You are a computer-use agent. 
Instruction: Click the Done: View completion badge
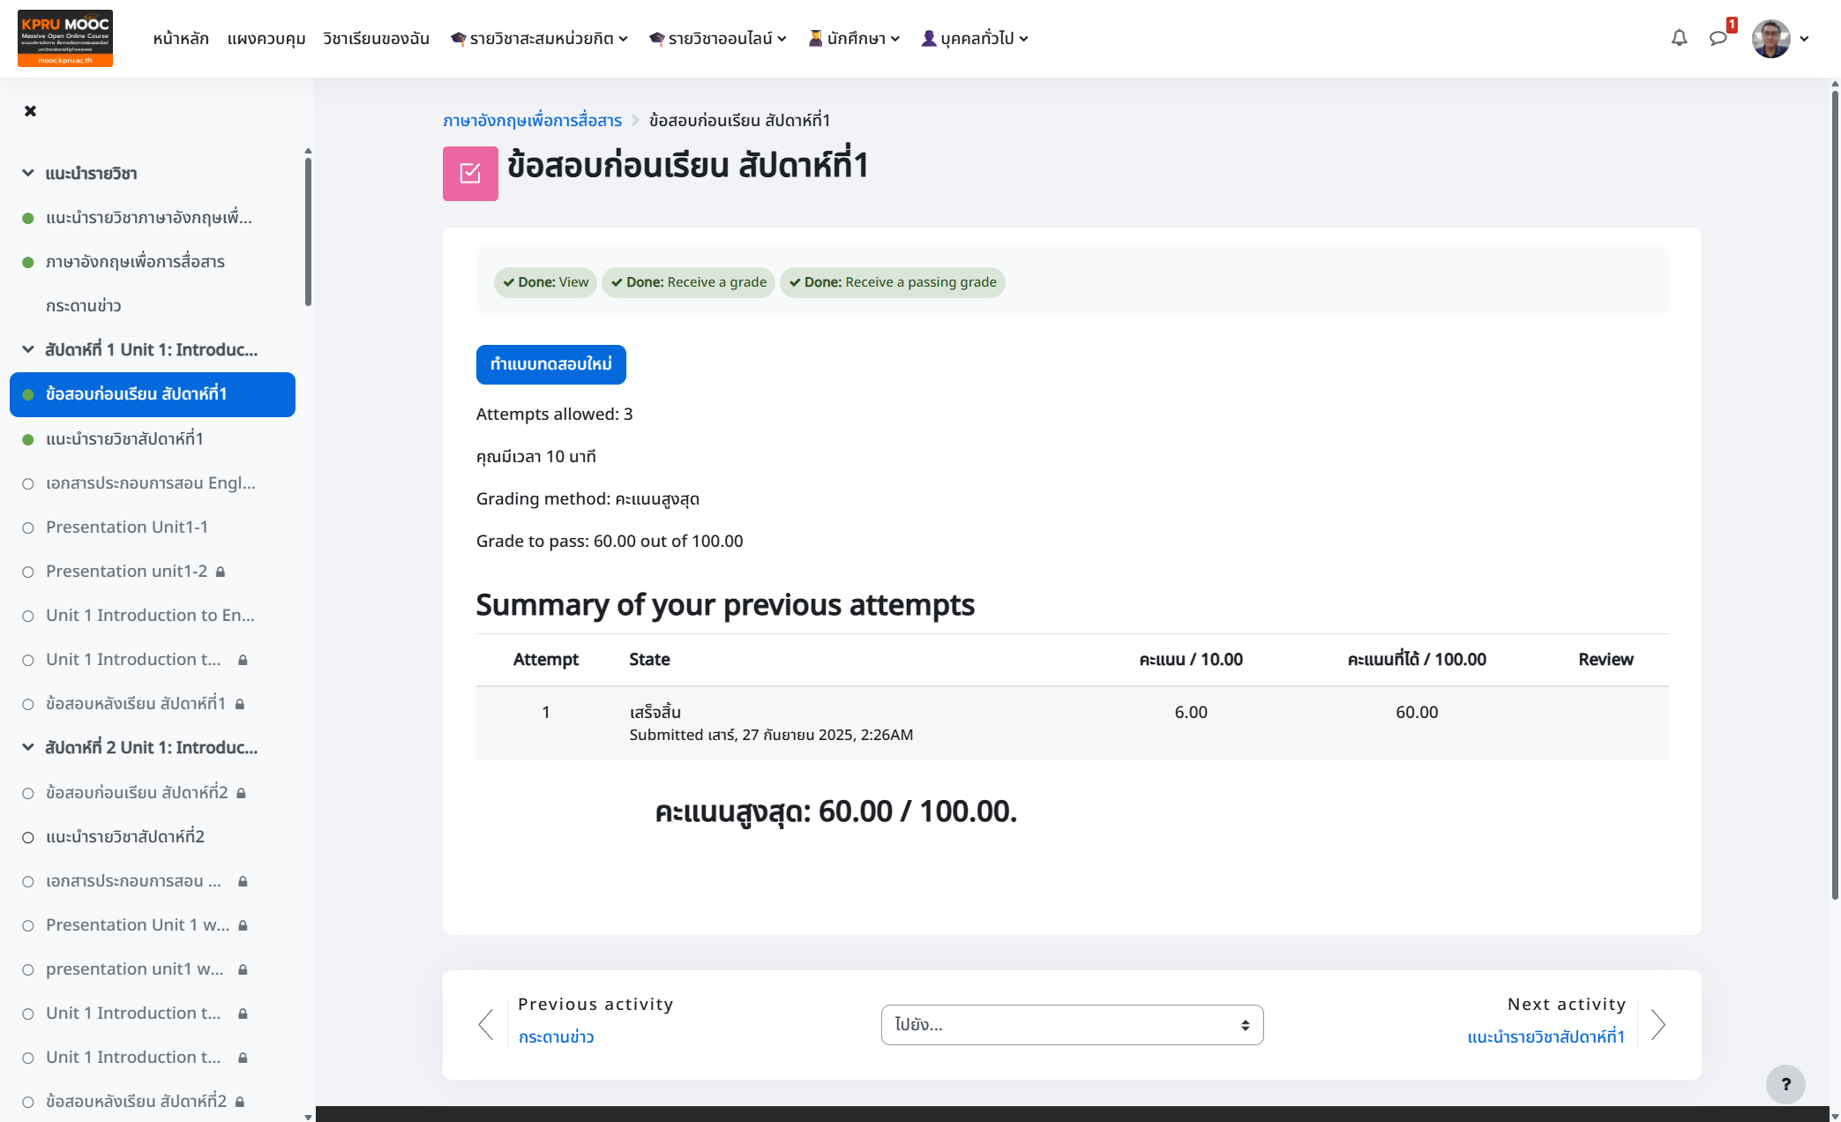(545, 282)
